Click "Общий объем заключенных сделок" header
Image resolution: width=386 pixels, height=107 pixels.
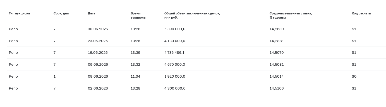point(192,15)
